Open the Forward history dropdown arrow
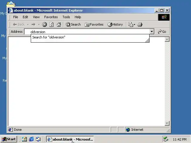Viewport: 191px width, 143px height. click(39, 24)
